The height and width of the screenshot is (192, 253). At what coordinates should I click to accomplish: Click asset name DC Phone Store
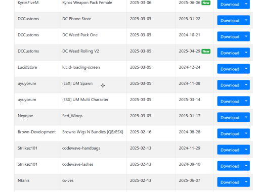[77, 19]
